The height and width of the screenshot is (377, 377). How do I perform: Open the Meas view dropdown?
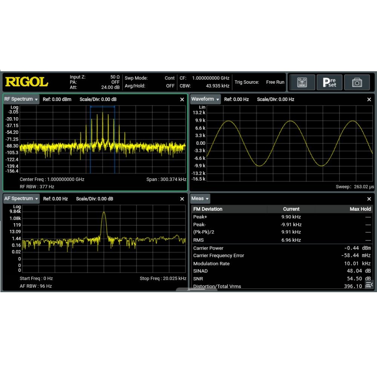coord(200,199)
